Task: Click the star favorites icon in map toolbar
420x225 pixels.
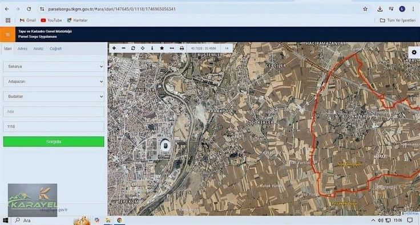Action: coord(162,48)
